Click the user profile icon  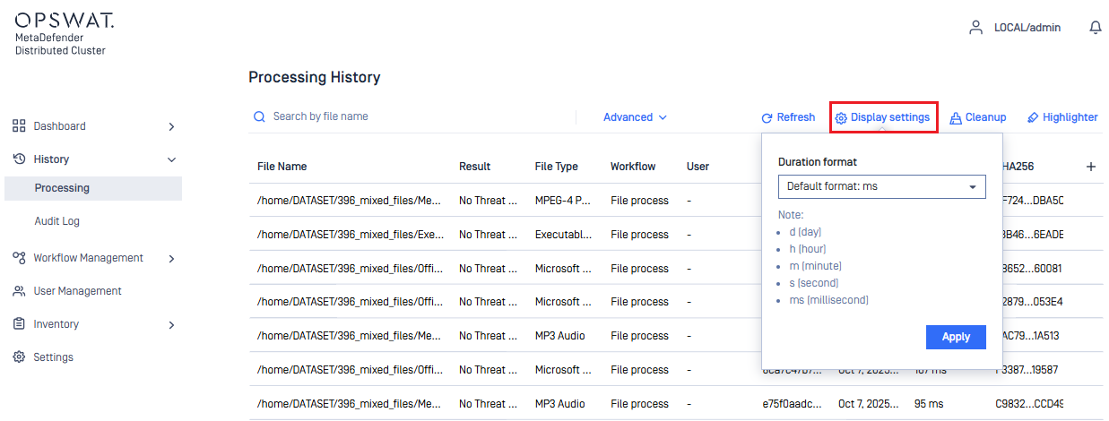point(976,28)
